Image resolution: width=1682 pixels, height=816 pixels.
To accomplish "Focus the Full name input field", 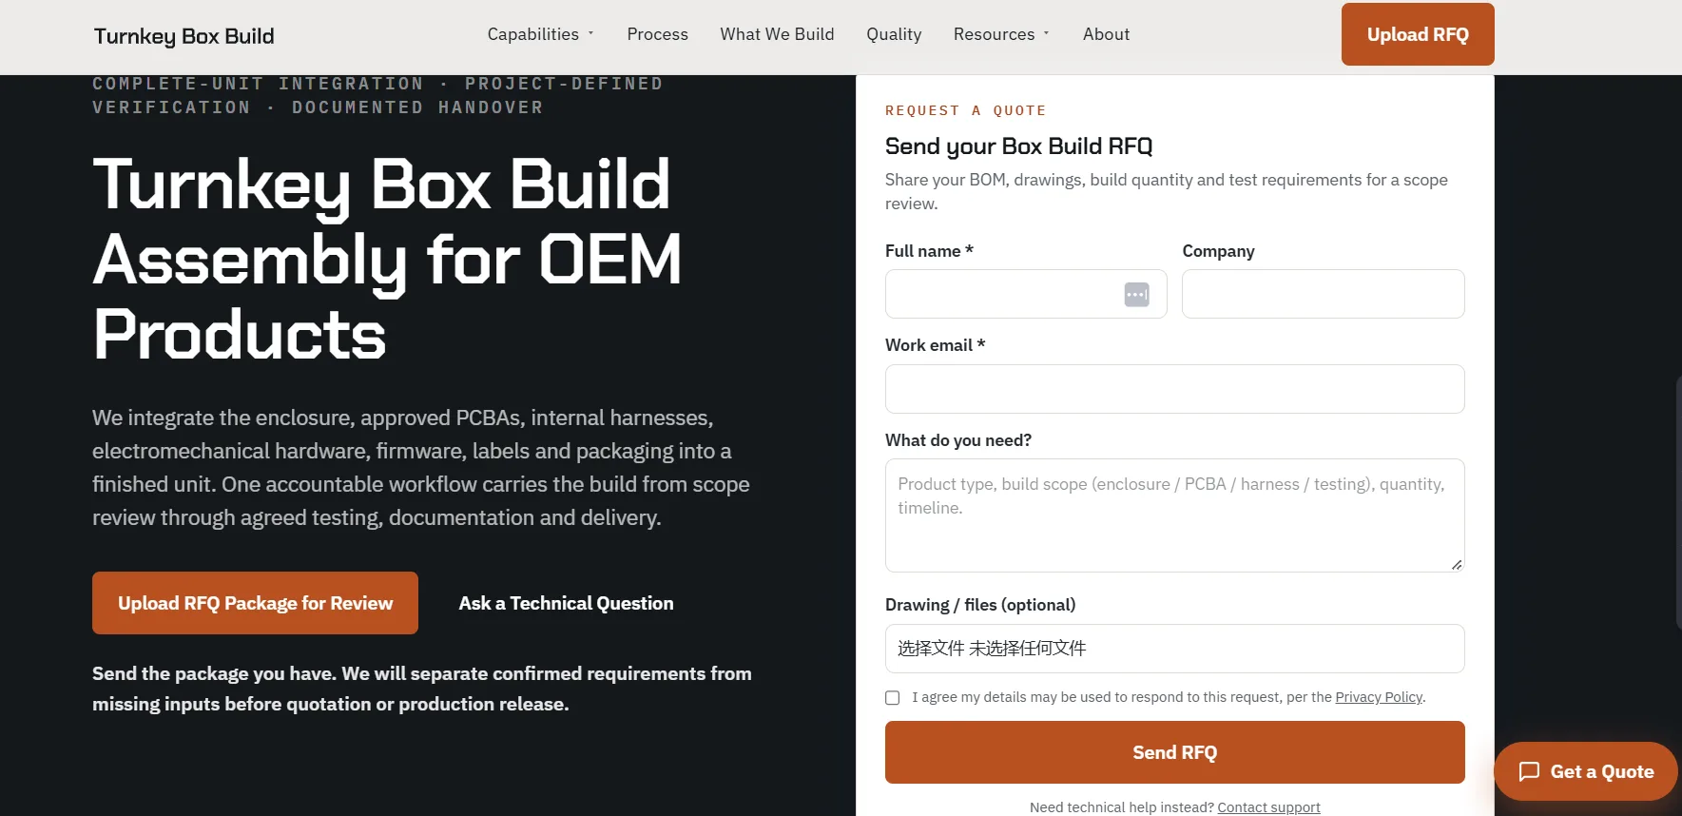I will tap(1026, 294).
